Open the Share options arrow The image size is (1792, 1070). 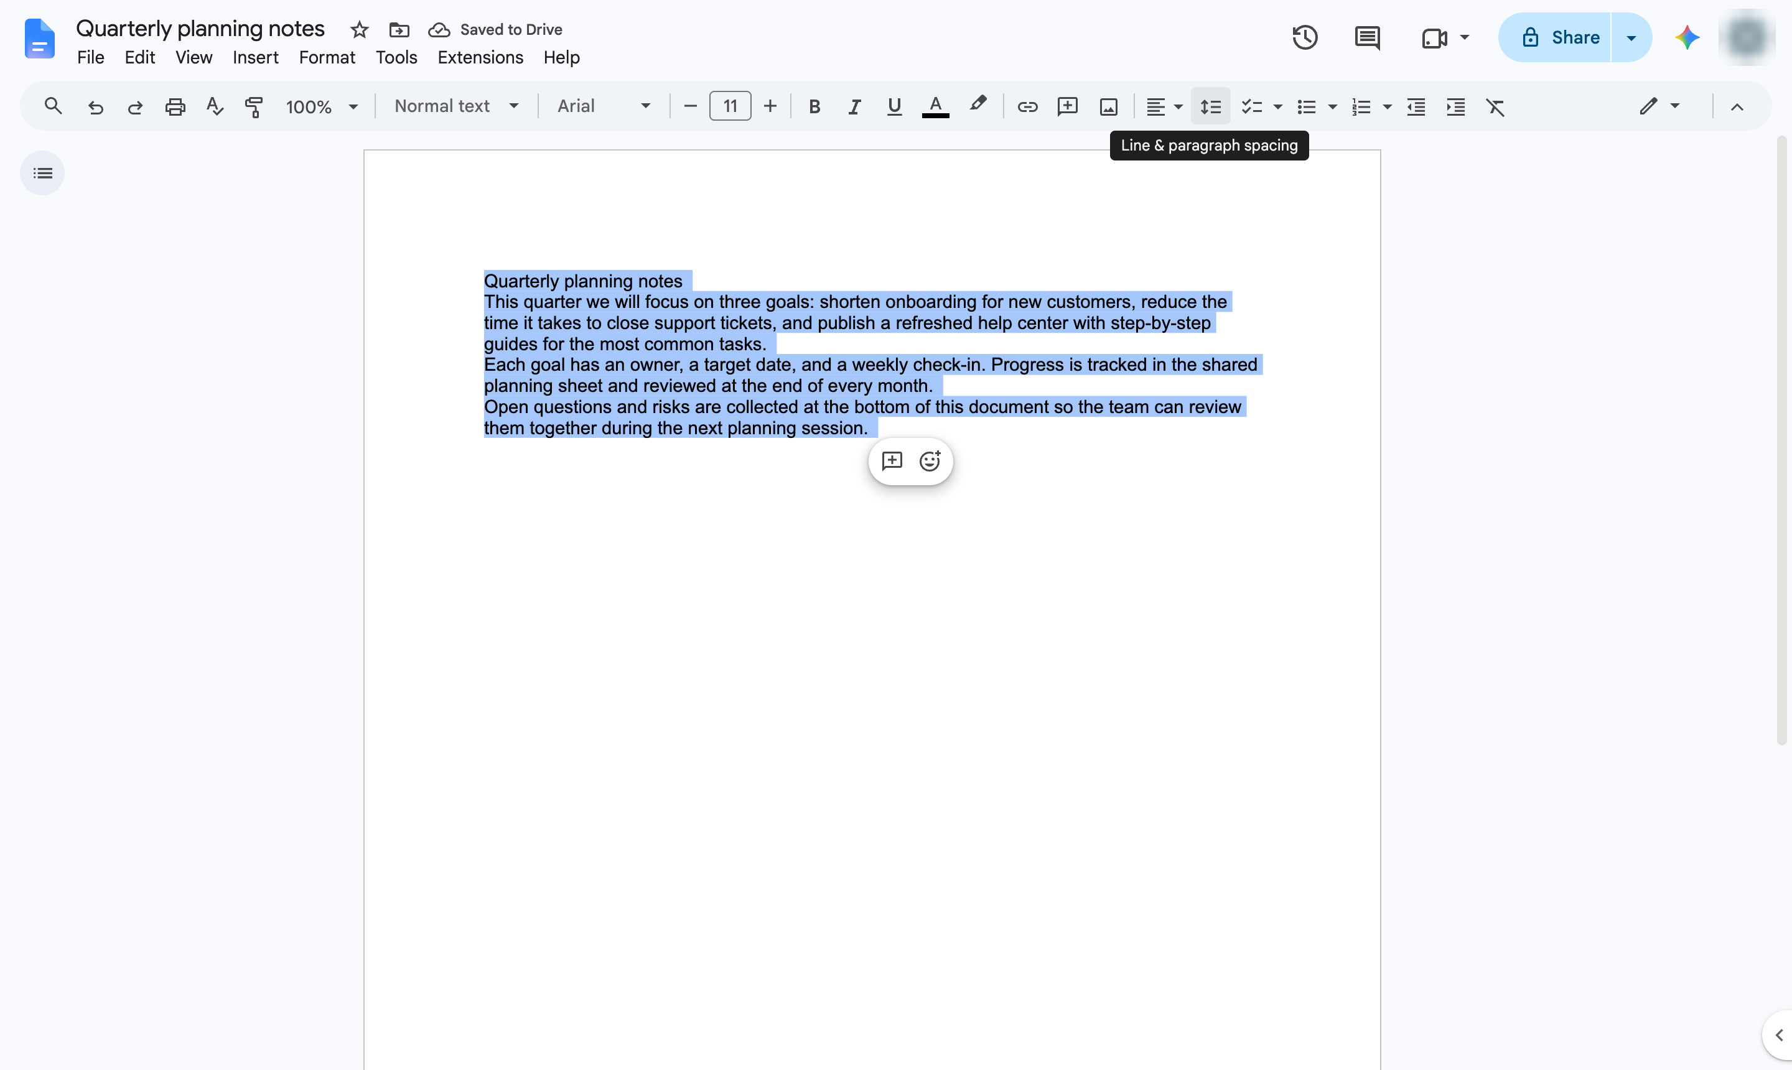tap(1631, 37)
